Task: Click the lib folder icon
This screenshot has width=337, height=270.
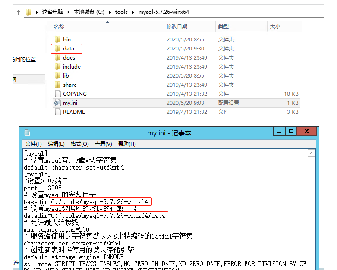Action: 57,76
